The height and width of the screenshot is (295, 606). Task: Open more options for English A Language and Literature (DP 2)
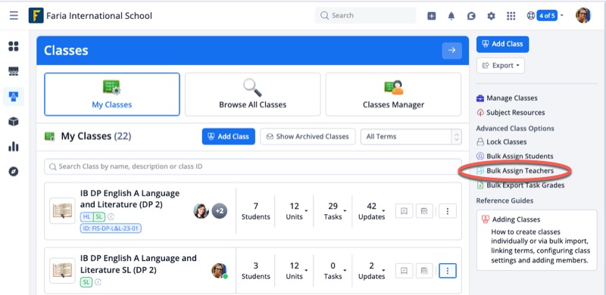click(448, 211)
